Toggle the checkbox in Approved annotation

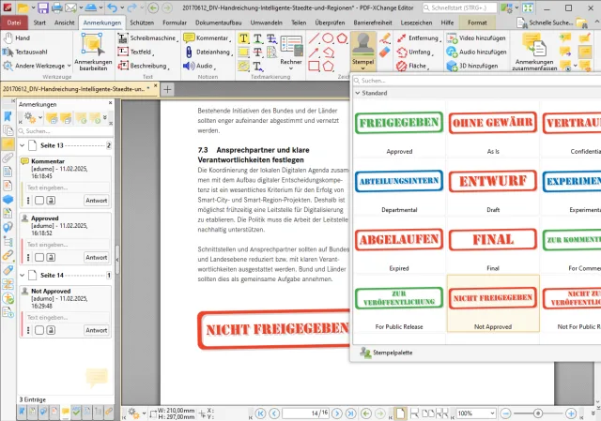pyautogui.click(x=38, y=257)
